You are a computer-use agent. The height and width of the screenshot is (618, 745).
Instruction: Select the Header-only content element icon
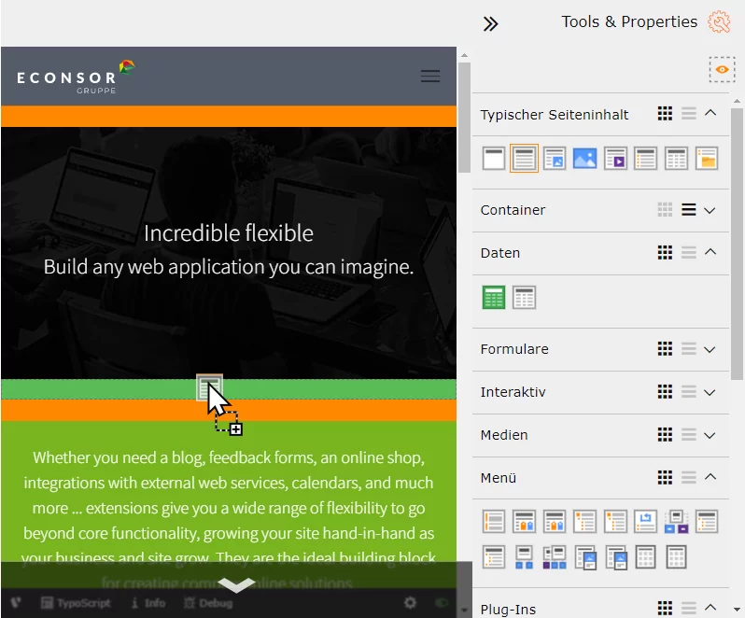494,158
